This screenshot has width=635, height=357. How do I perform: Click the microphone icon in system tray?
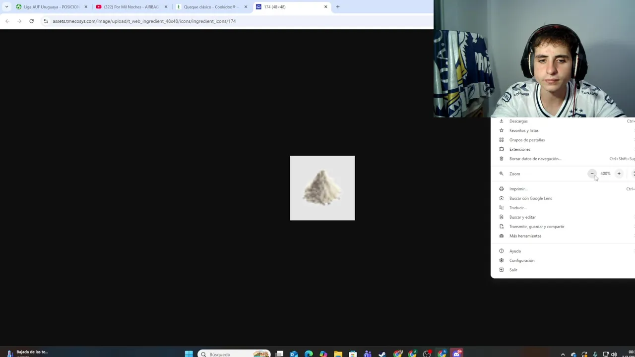pos(595,354)
